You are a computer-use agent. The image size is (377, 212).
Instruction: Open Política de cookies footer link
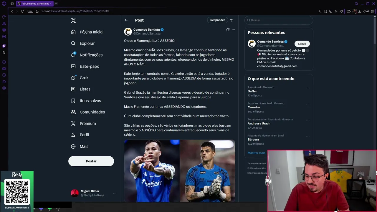pos(257,168)
